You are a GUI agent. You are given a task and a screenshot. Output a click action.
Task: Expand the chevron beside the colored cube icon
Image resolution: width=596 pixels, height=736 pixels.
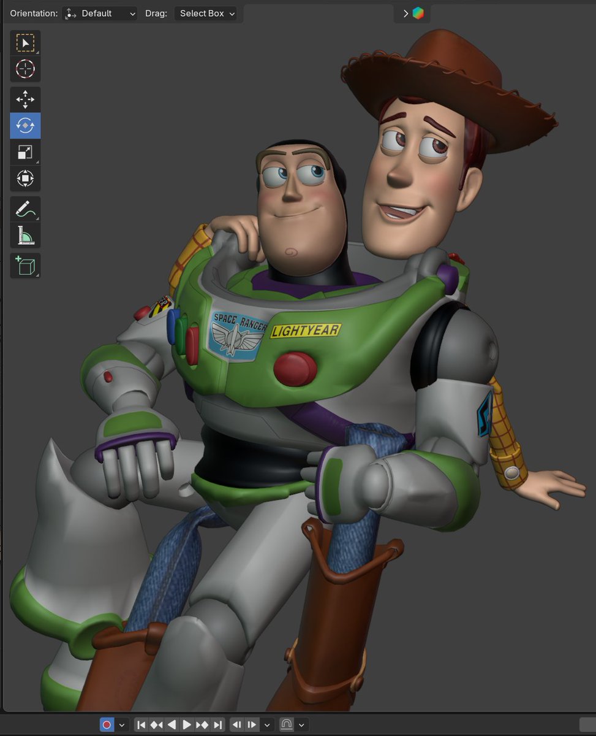[x=406, y=13]
